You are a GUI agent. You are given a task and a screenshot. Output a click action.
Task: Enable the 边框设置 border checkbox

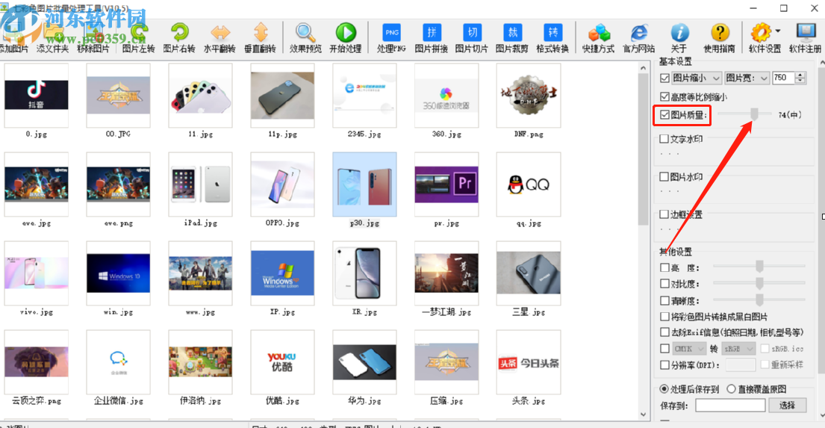pos(664,214)
